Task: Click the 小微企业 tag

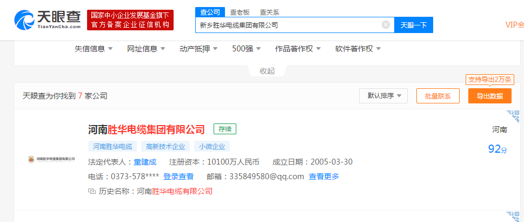Action: [x=212, y=146]
